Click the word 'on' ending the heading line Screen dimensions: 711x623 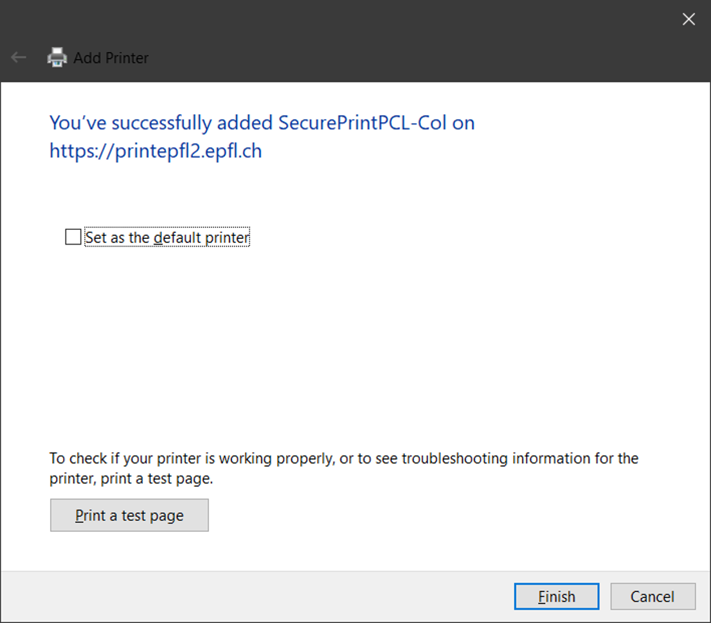click(x=463, y=123)
